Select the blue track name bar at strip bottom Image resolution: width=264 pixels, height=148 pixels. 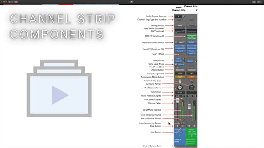click(x=180, y=136)
